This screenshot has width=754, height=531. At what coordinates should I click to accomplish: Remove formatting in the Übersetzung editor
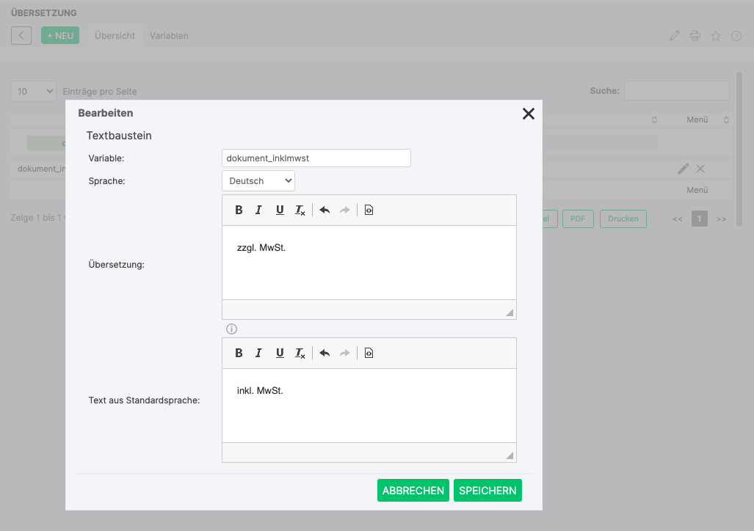click(x=300, y=210)
